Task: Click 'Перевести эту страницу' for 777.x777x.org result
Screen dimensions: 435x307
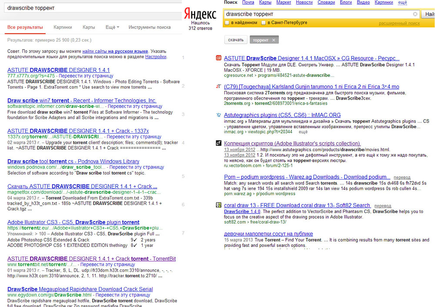Action: (86, 76)
